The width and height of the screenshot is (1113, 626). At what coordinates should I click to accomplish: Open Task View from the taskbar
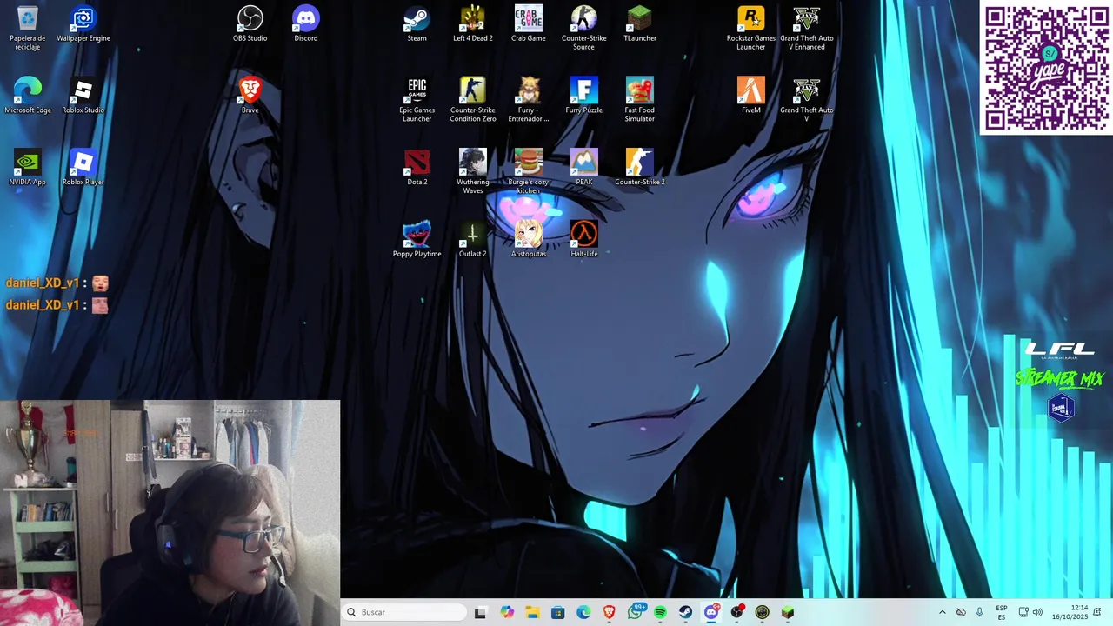480,612
